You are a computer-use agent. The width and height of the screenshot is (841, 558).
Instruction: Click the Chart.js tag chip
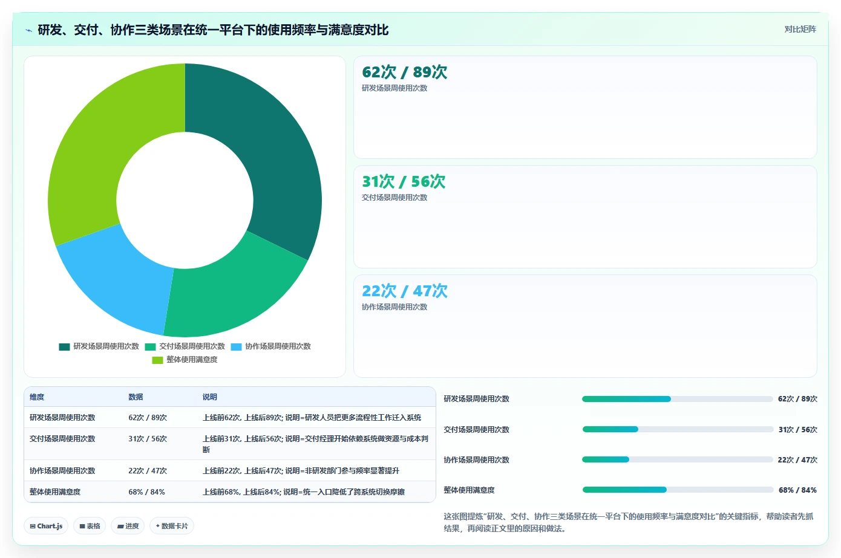[46, 526]
